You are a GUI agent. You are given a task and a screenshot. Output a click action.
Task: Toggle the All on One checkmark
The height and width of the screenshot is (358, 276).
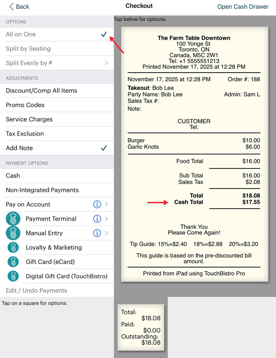click(104, 34)
